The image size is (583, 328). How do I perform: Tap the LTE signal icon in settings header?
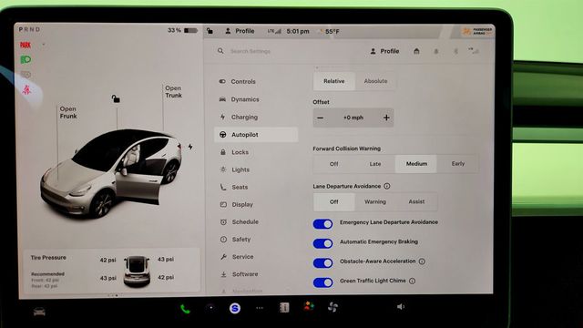coord(474,51)
